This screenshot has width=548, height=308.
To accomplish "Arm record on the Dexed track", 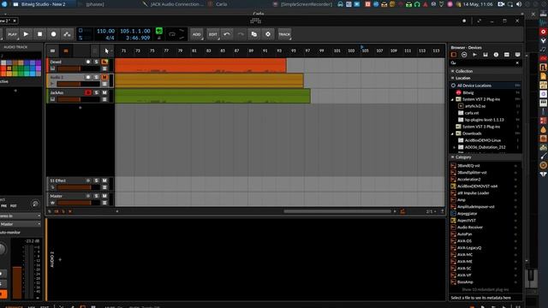I will pos(88,62).
